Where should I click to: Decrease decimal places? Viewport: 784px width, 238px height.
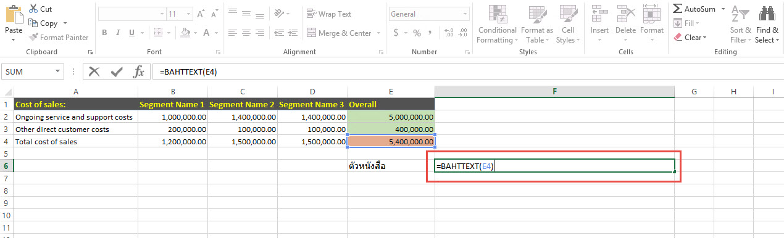click(462, 33)
